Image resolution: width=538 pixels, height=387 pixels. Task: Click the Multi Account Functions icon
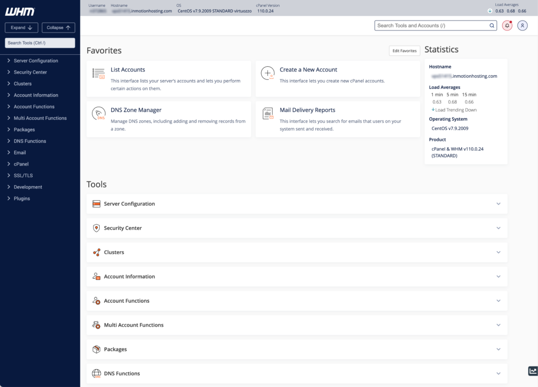tap(97, 325)
